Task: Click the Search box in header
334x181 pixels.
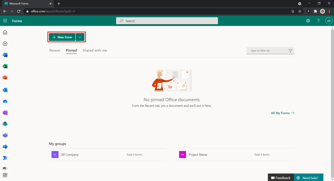Action: point(167,21)
